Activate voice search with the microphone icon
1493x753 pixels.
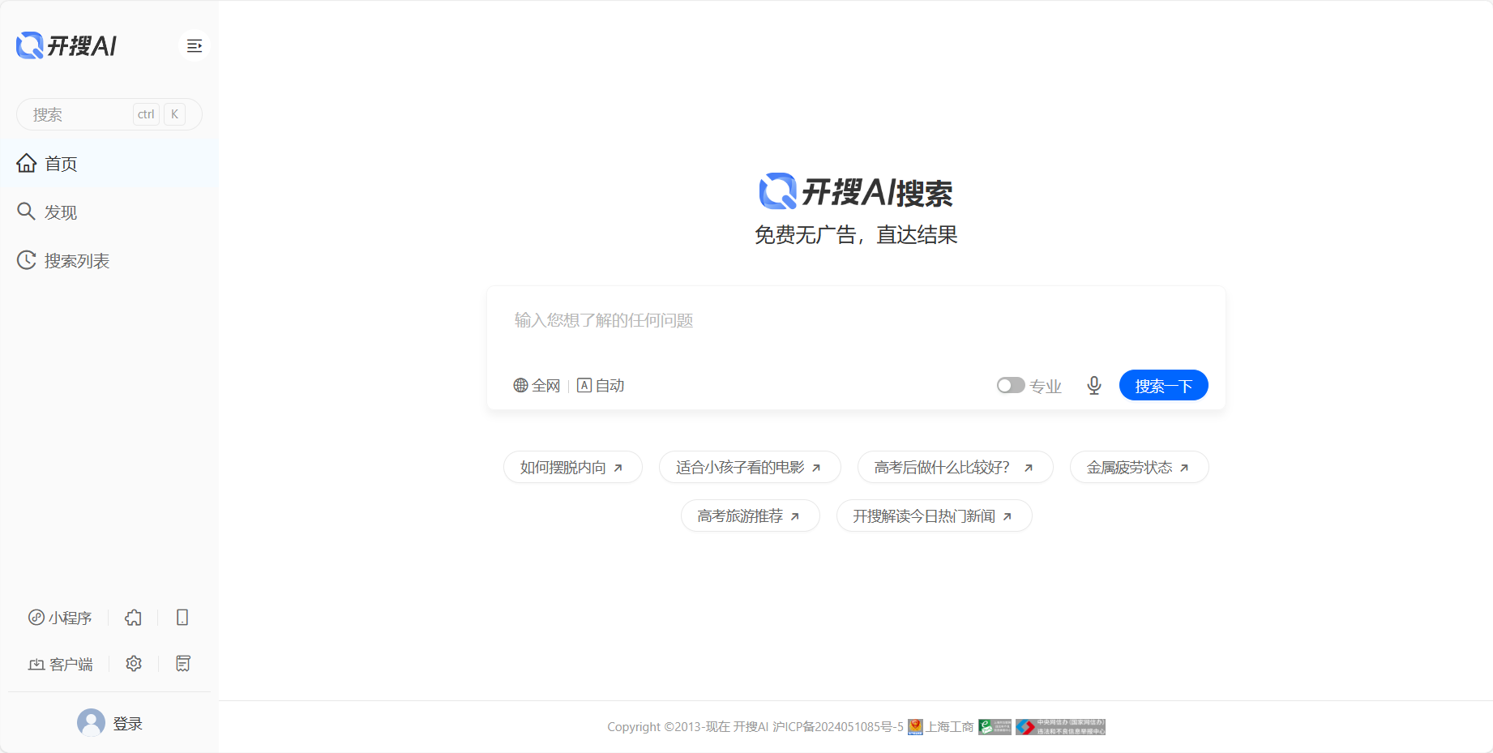[1093, 385]
